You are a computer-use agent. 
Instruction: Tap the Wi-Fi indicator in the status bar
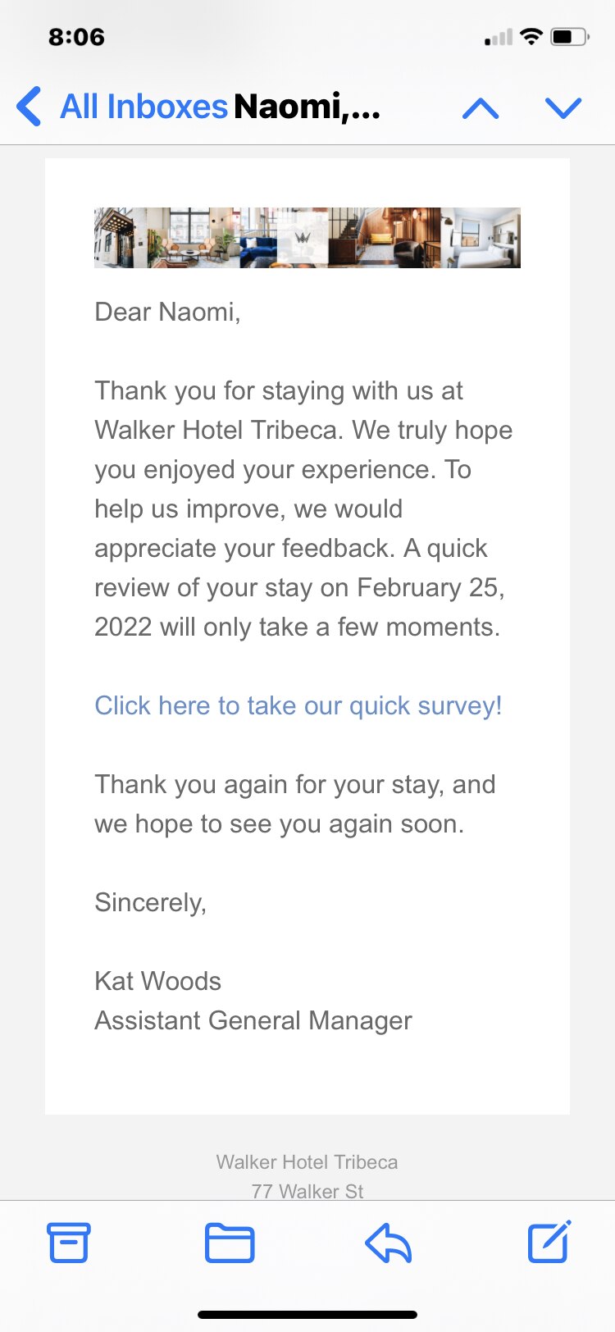pos(531,36)
